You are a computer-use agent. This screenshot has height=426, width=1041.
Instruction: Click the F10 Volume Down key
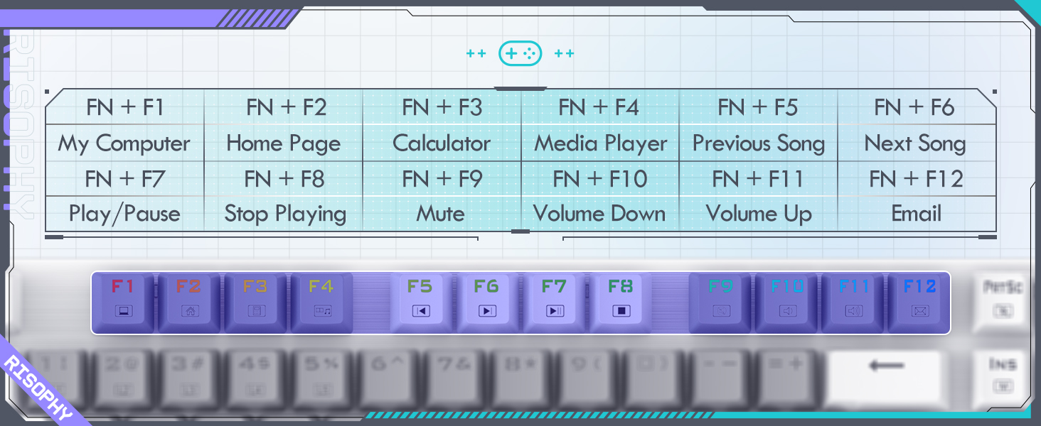787,301
